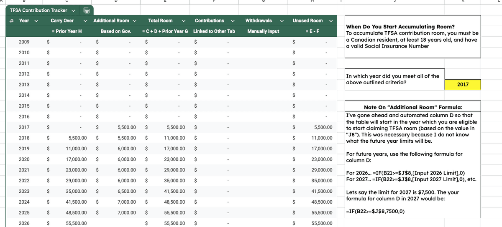Select the example formula cell =IF(B22>=$J$8,7500,0)
Screen dimensions: 502x227
375,211
